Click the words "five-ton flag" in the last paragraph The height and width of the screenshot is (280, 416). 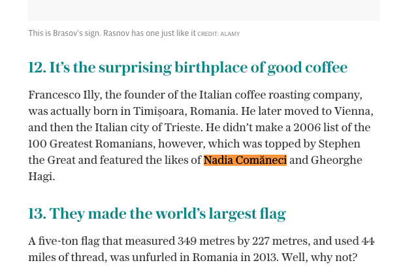pos(69,241)
